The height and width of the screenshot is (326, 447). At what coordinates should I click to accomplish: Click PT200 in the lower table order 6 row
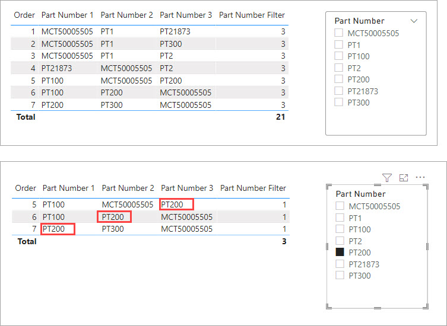113,217
